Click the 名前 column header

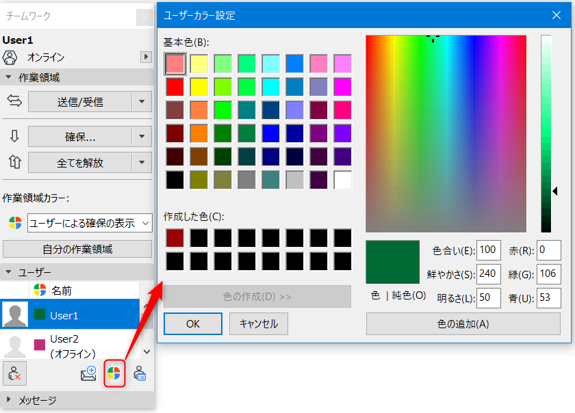click(62, 290)
